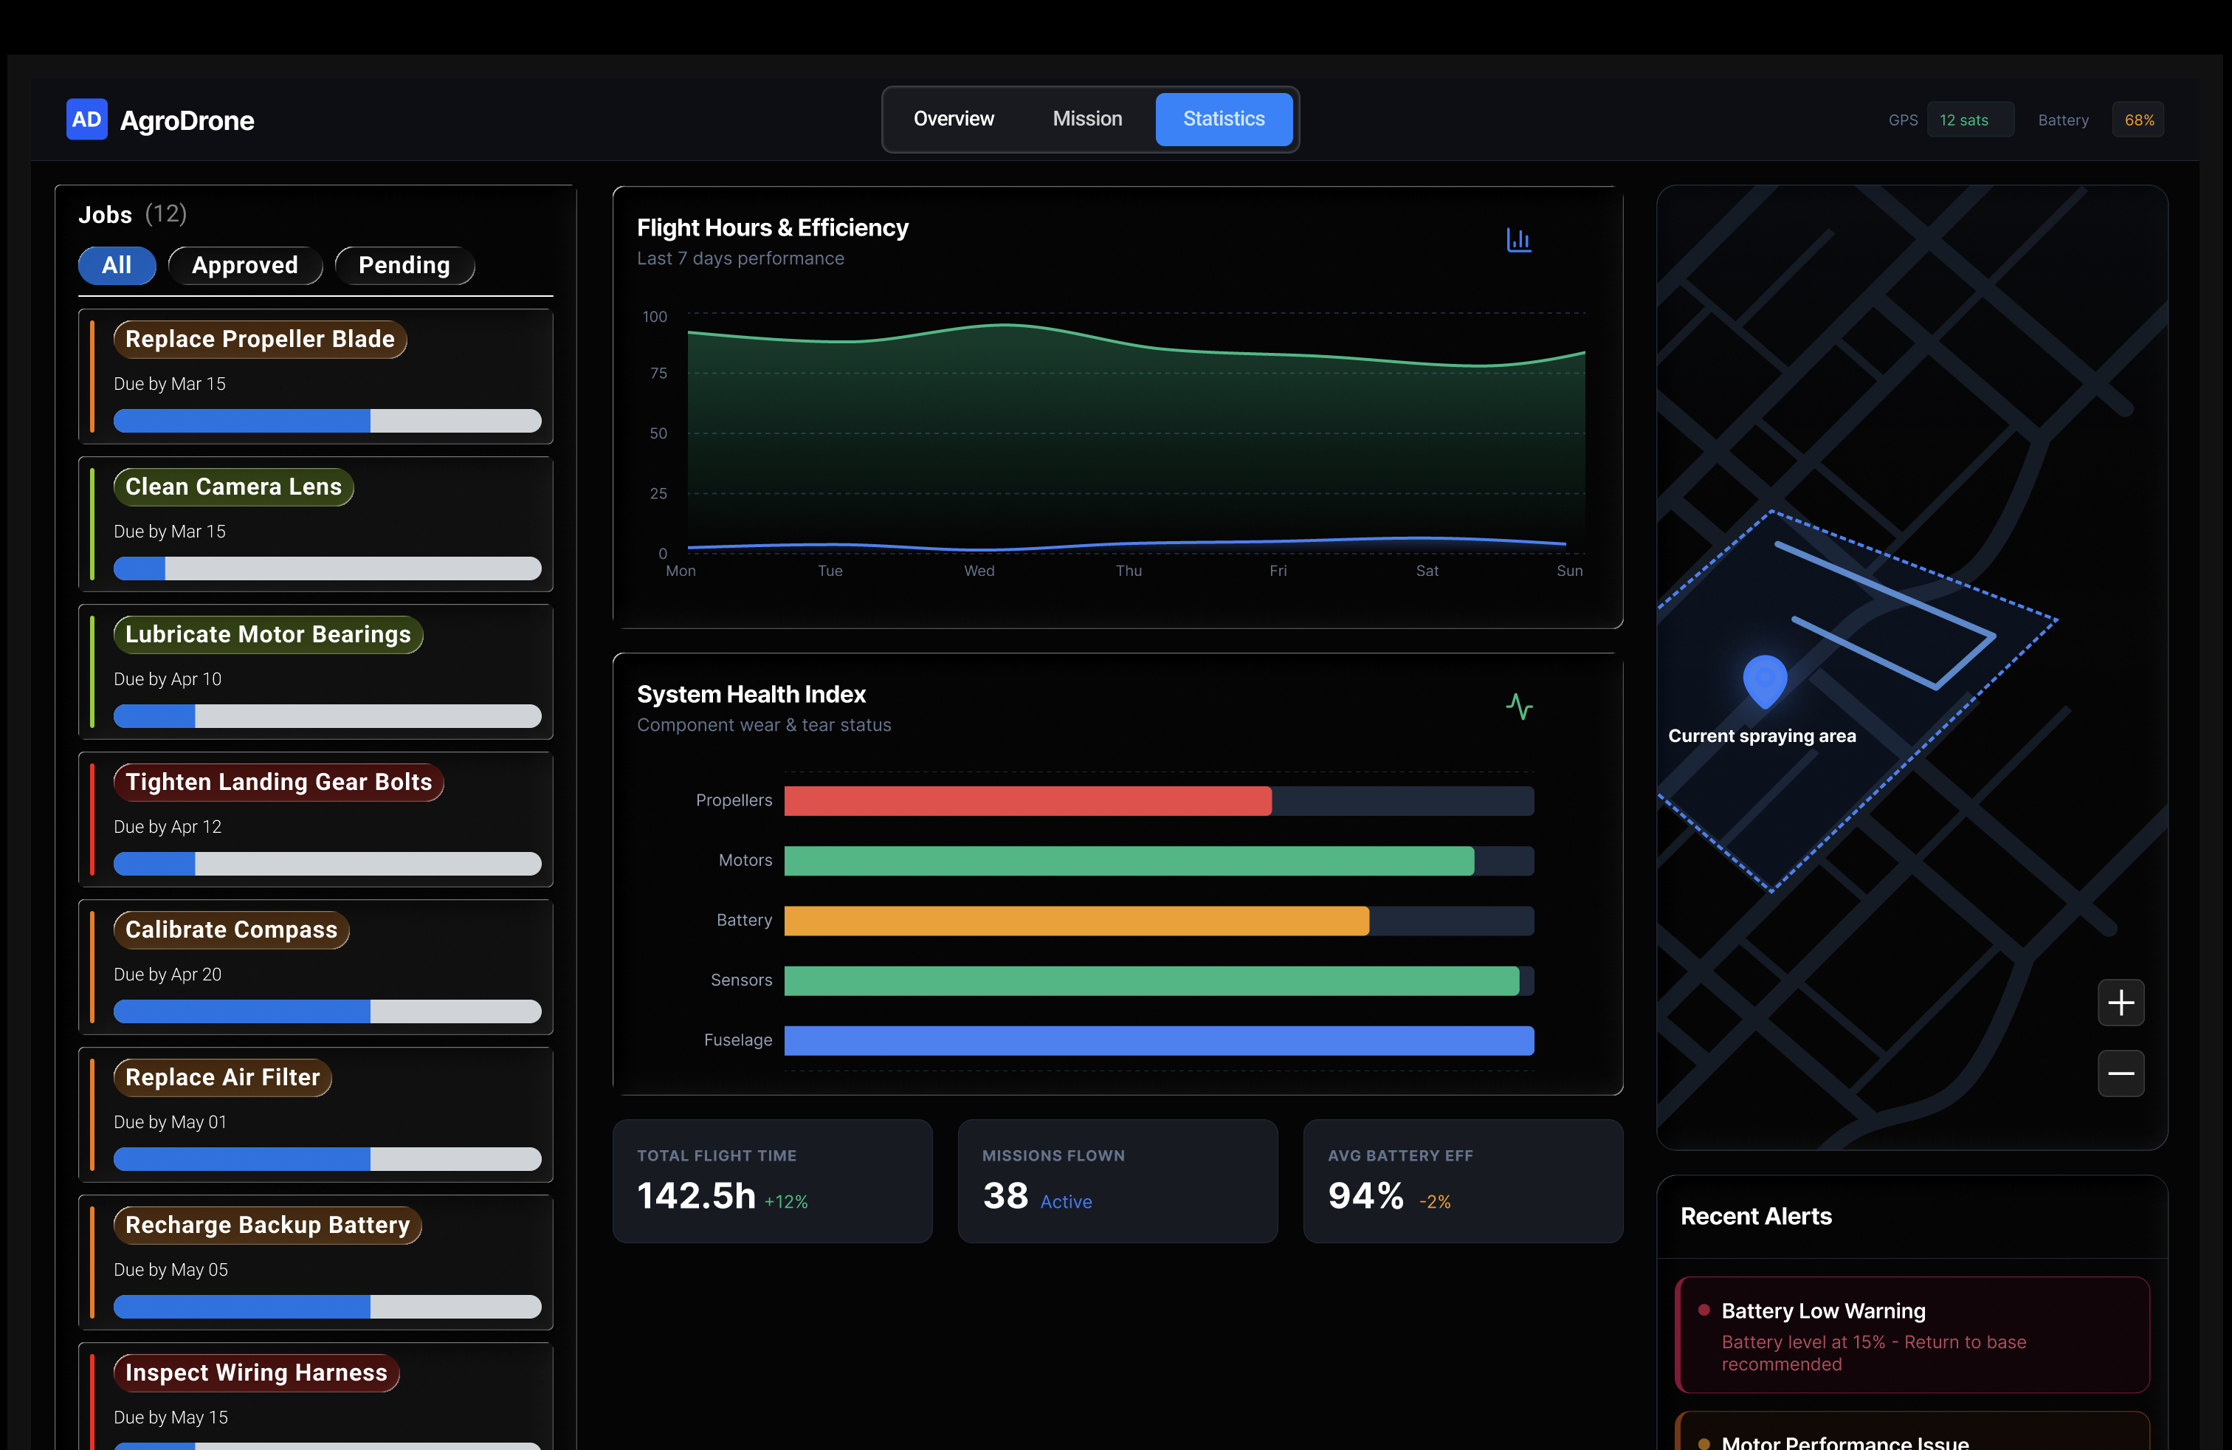
Task: Click the +12% flight time change
Action: coord(786,1201)
